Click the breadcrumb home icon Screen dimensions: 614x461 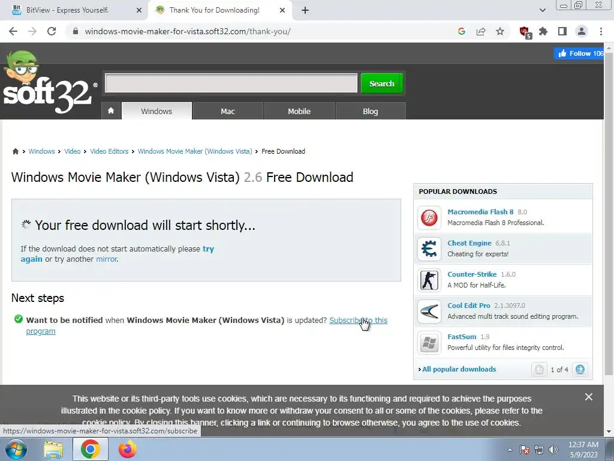pos(15,151)
